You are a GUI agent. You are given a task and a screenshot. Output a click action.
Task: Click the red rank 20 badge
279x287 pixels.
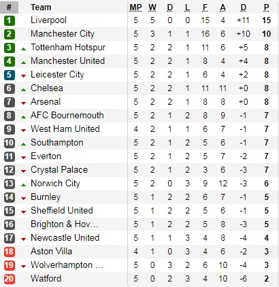point(10,279)
